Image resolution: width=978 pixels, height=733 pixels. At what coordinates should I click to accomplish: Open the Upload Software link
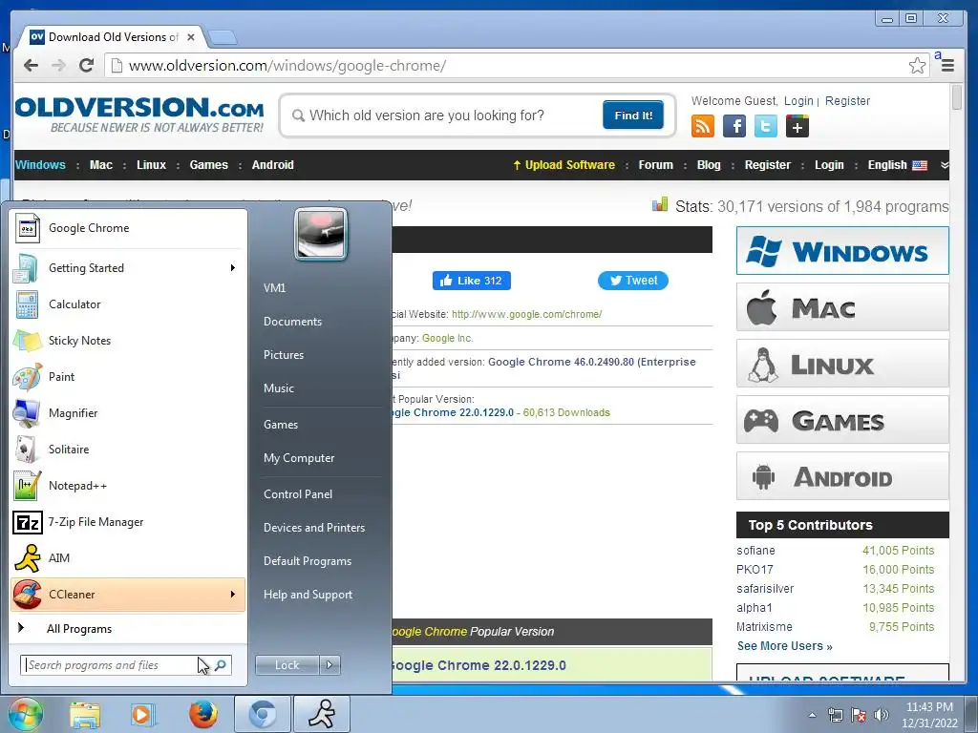click(x=563, y=165)
